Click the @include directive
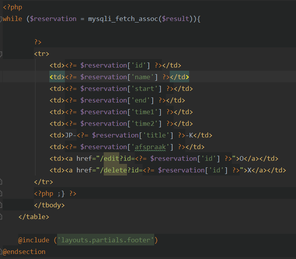Image resolution: width=296 pixels, height=259 pixels. click(x=34, y=240)
